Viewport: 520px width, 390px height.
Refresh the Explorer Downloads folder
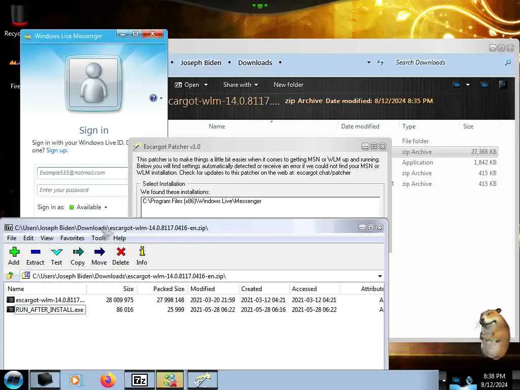380,62
